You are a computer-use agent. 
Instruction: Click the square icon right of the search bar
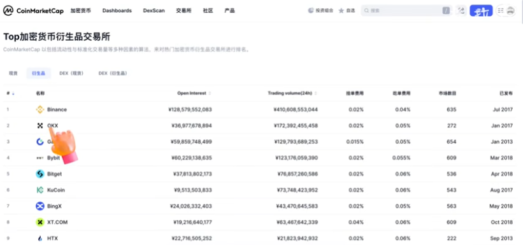pos(461,11)
